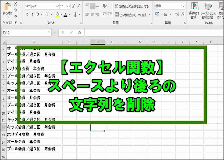Apply the font color letter A
This screenshot has height=160, width=224.
[x=66, y=14]
